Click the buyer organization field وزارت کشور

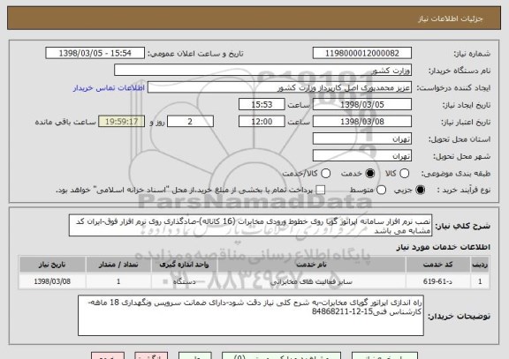tap(263, 70)
